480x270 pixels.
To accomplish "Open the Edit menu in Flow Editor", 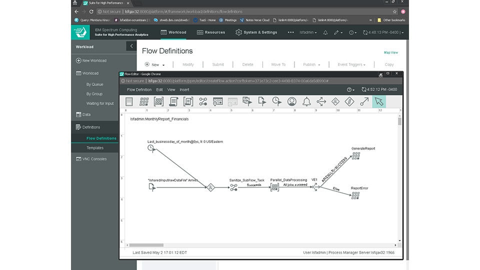I will pos(159,89).
